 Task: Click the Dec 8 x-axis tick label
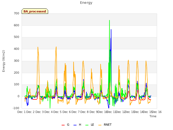(x=85, y=112)
